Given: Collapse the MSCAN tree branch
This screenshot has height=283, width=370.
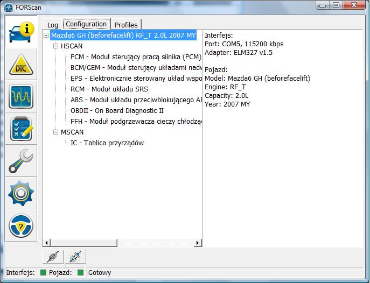Looking at the screenshot, I should (56, 132).
